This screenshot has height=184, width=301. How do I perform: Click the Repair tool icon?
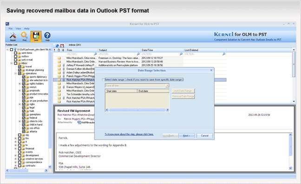point(13,36)
